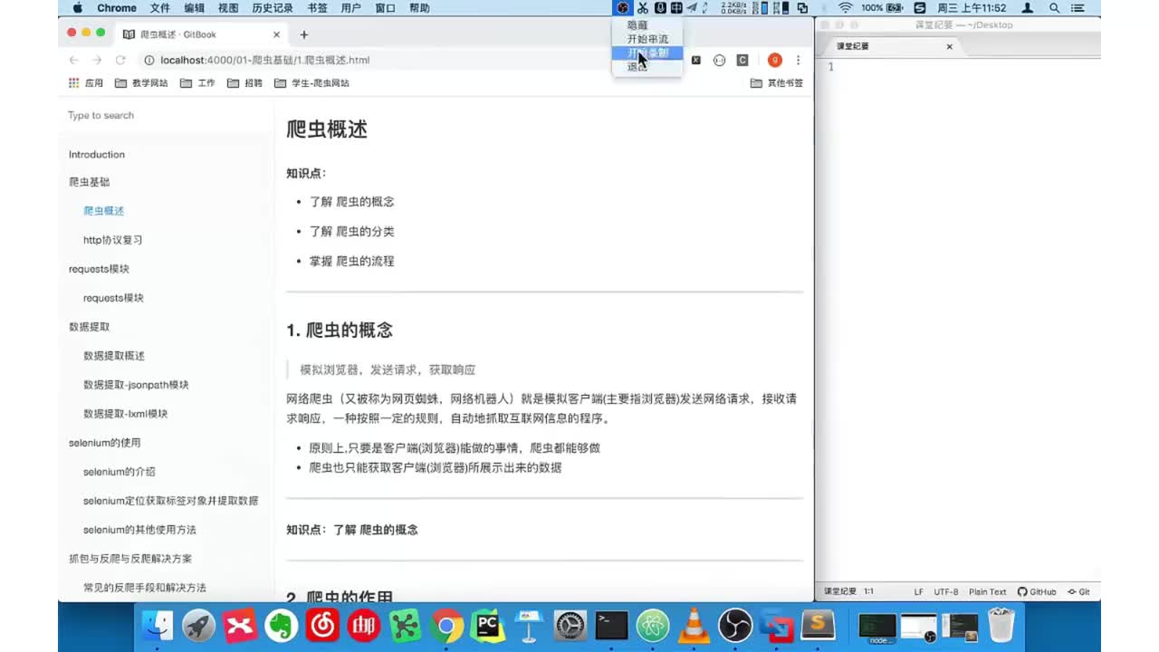Go forward in Chrome
This screenshot has height=652, width=1159.
pyautogui.click(x=97, y=60)
